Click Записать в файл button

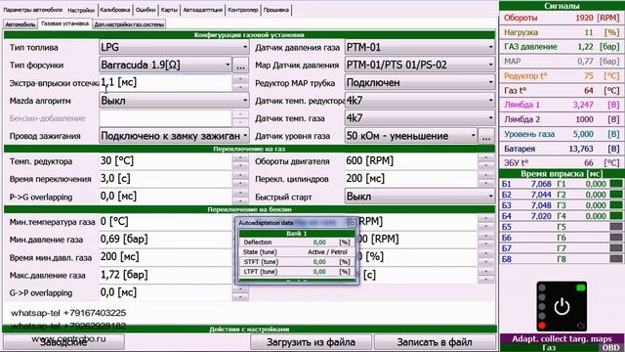[x=435, y=342]
